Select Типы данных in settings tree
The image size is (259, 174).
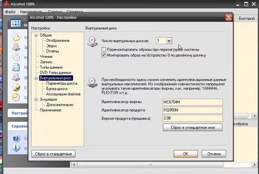pos(51,67)
